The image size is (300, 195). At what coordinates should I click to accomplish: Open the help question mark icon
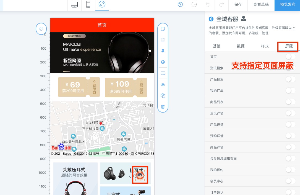pos(180,5)
